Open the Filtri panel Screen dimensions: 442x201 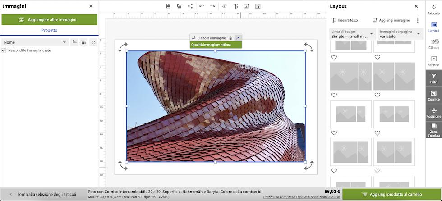coord(433,78)
